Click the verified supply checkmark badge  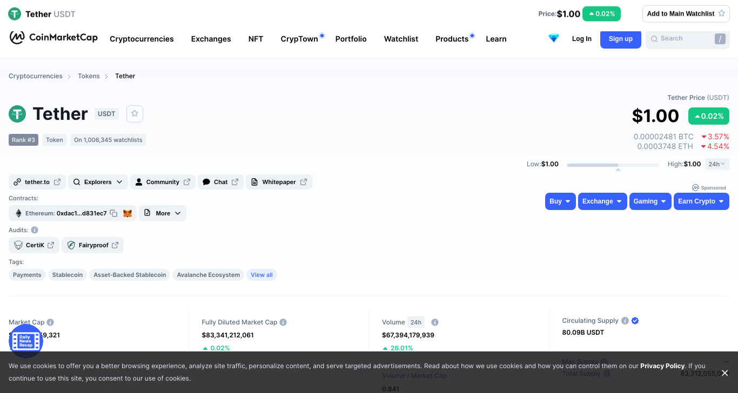(635, 321)
